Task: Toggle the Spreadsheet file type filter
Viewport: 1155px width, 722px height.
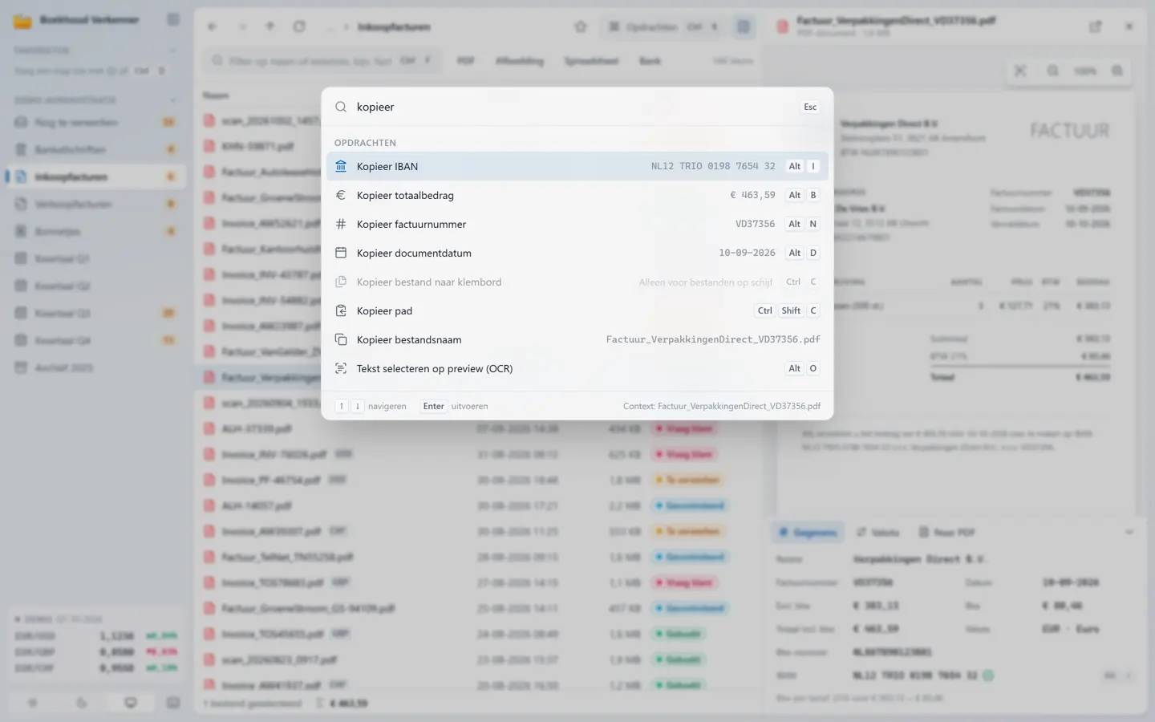Action: 591,61
